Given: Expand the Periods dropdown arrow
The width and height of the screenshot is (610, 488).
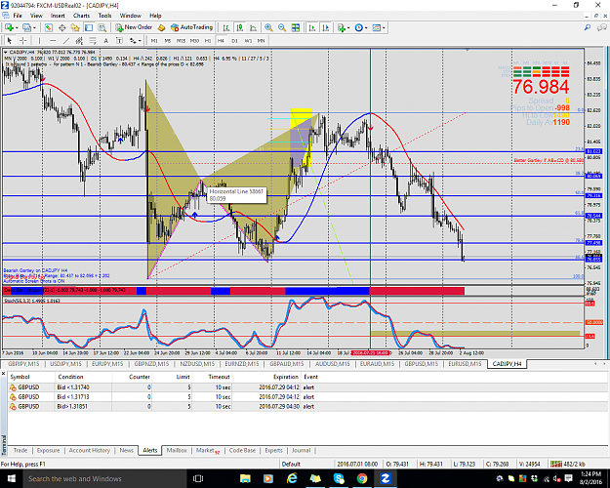Looking at the screenshot, I should coord(366,28).
